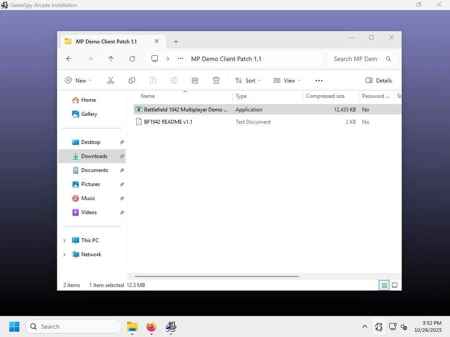
Task: Click the Paste clipboard icon
Action: pyautogui.click(x=153, y=81)
